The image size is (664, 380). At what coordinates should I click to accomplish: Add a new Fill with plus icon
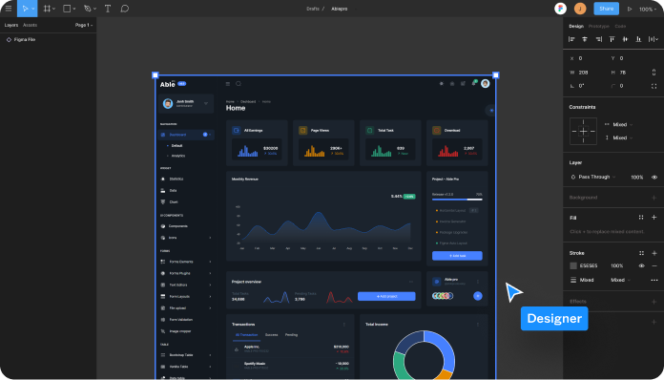coord(654,218)
